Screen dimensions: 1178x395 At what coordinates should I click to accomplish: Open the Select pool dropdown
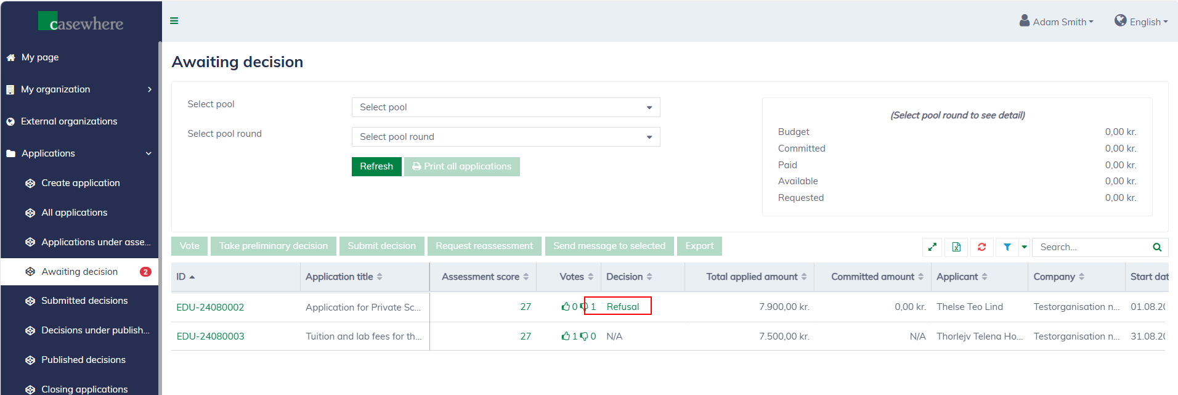505,107
